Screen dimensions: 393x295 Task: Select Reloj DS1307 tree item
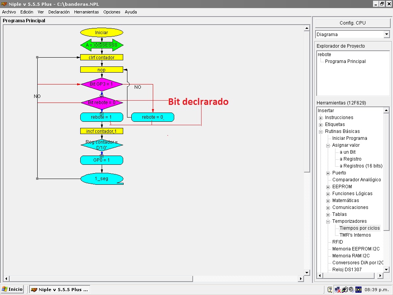347,270
